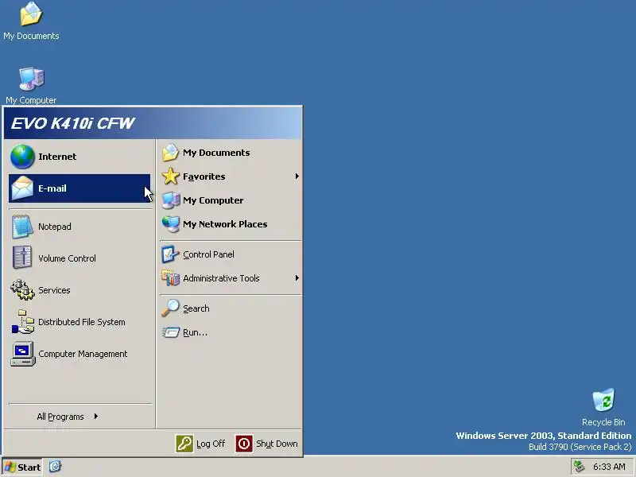The height and width of the screenshot is (477, 636).
Task: Click the Run dialog icon
Action: click(x=171, y=332)
